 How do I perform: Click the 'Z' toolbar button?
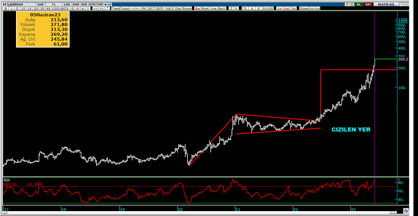pyautogui.click(x=231, y=8)
